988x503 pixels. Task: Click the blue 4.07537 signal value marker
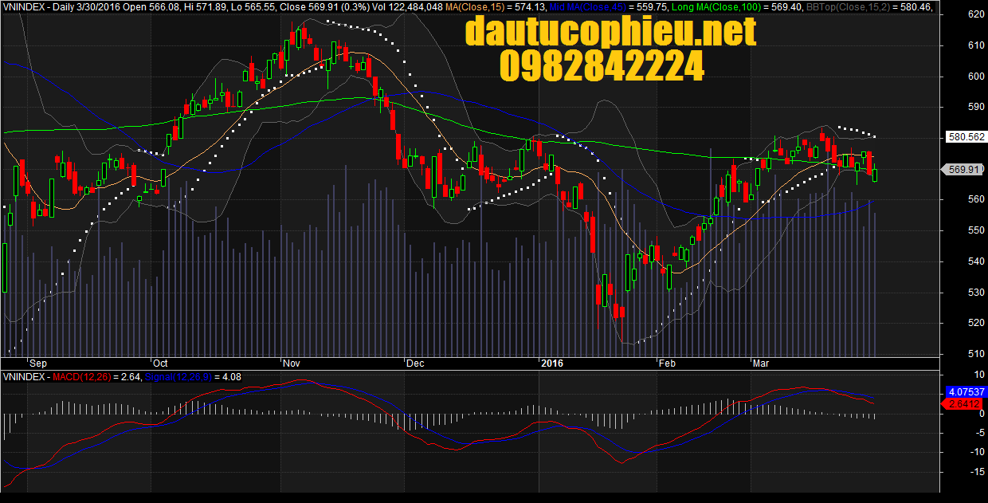coord(966,392)
